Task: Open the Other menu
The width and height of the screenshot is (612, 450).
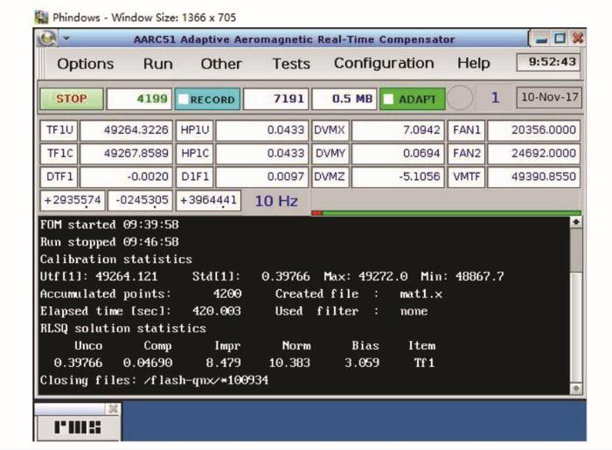Action: (221, 64)
